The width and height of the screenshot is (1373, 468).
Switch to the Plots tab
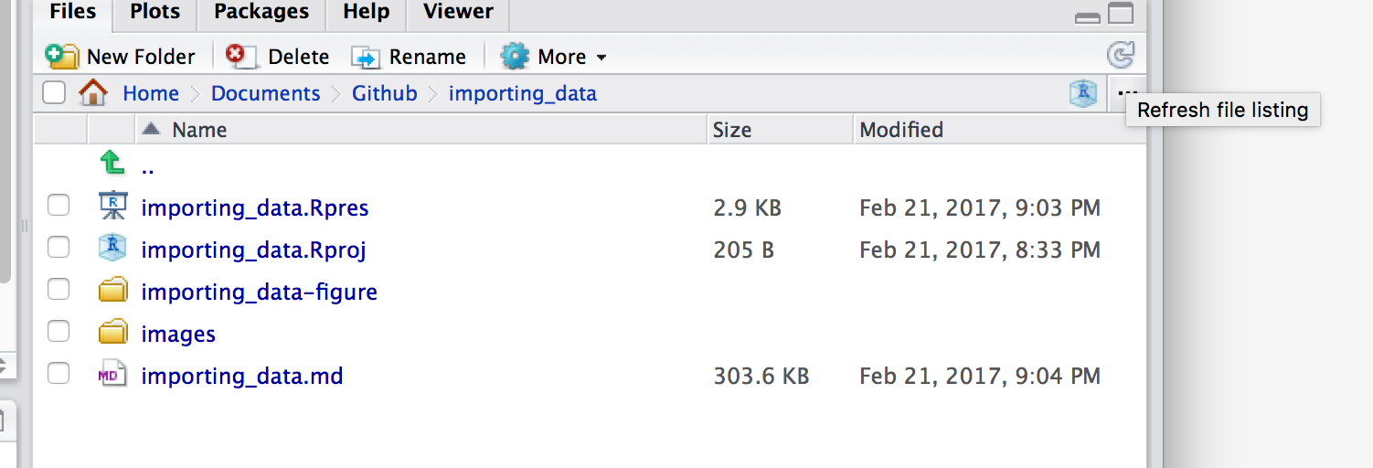[x=155, y=12]
